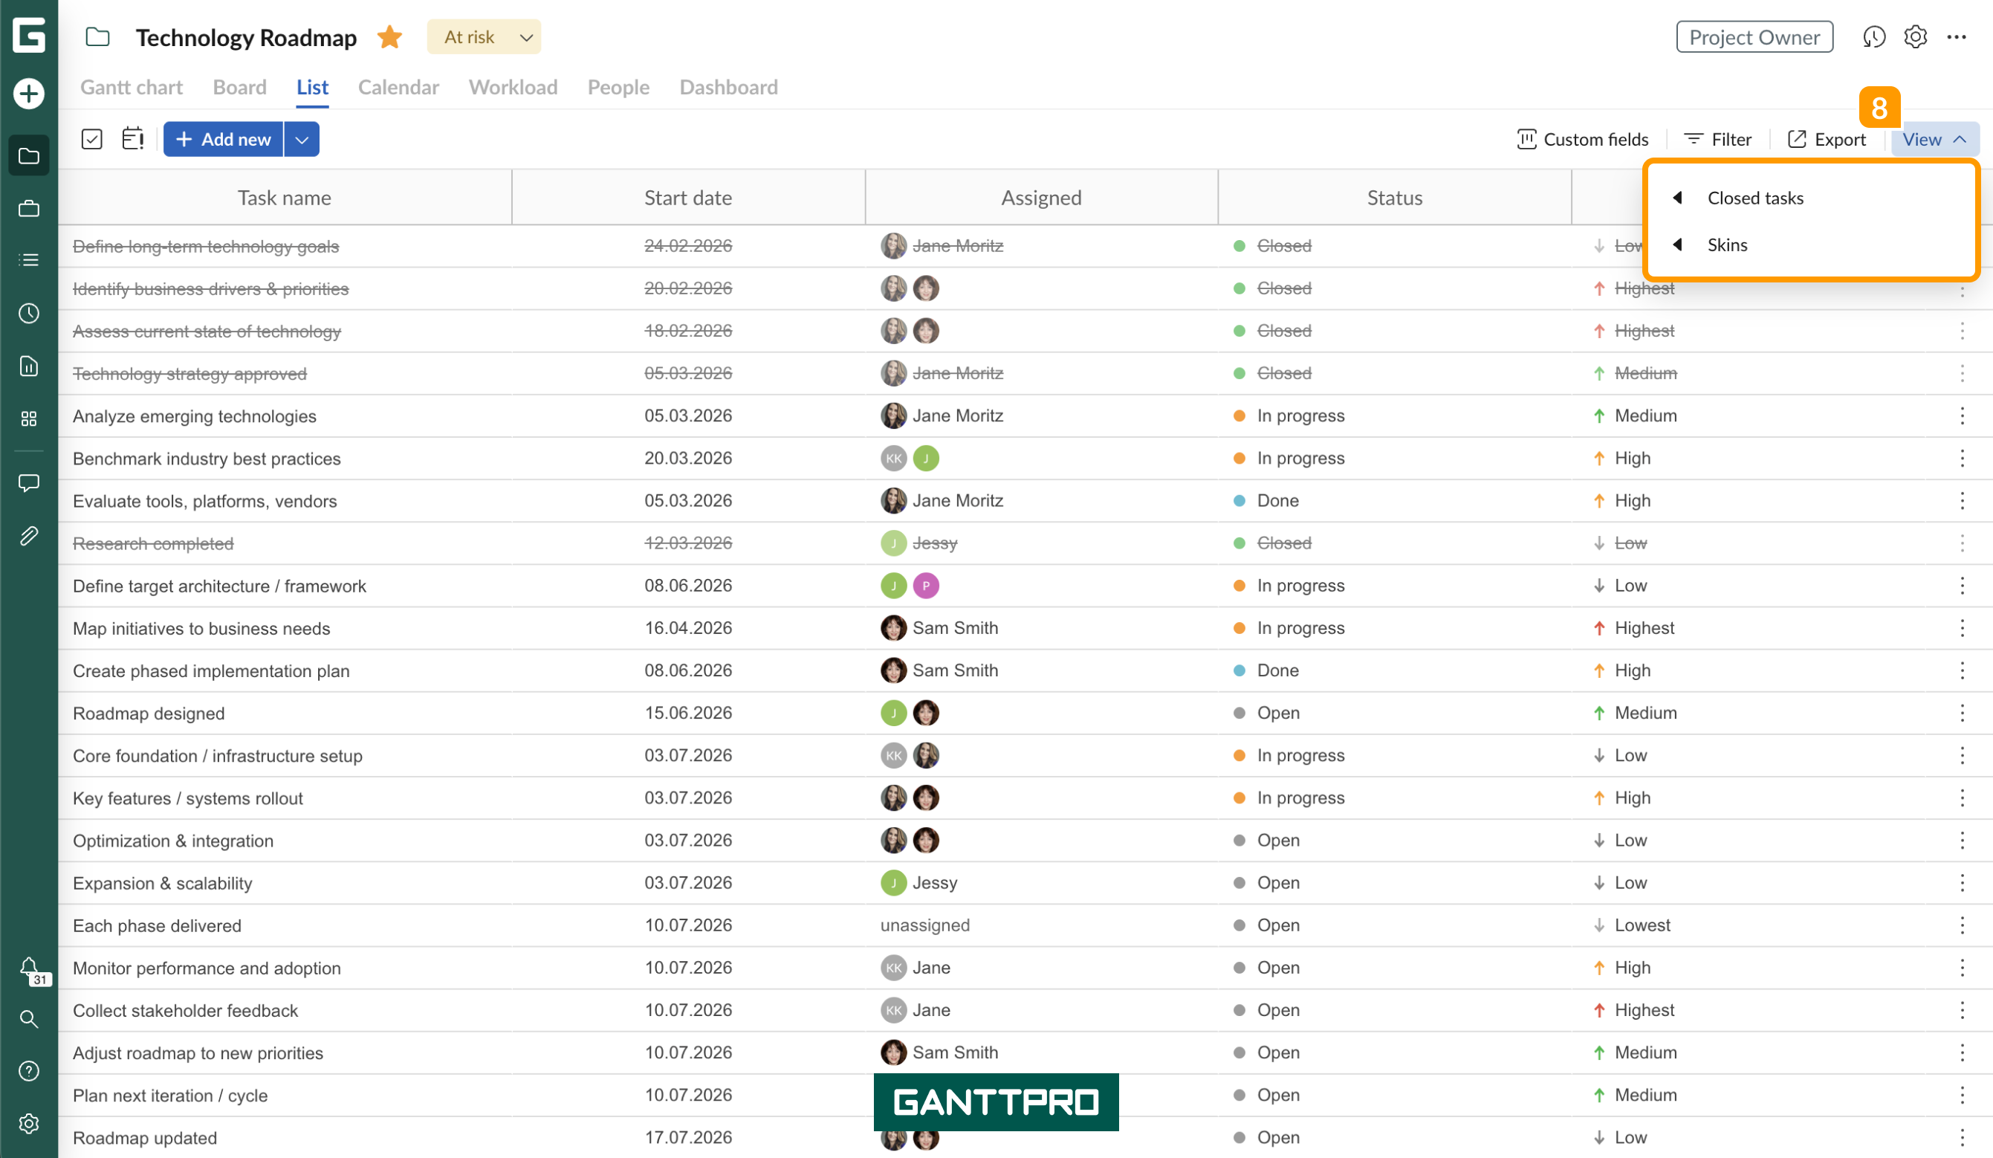Open GanttPRO home logo
1993x1158 pixels.
[x=29, y=36]
